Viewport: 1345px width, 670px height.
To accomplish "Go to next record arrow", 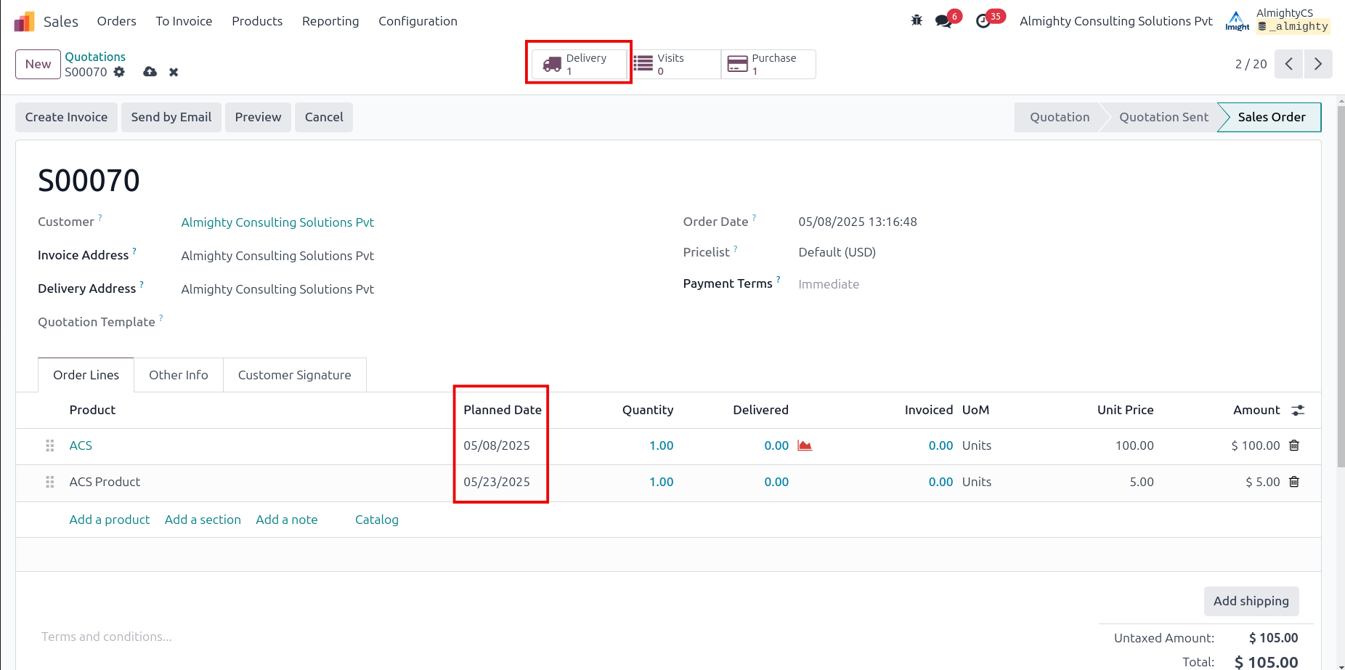I will pos(1317,64).
